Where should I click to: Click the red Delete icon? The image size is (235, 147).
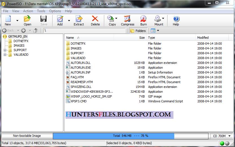(95, 19)
